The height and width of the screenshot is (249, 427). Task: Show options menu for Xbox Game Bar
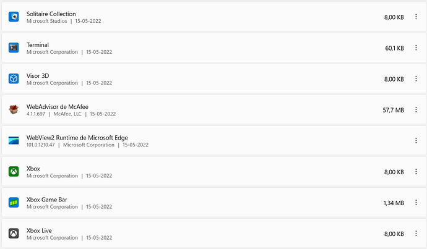click(x=416, y=203)
